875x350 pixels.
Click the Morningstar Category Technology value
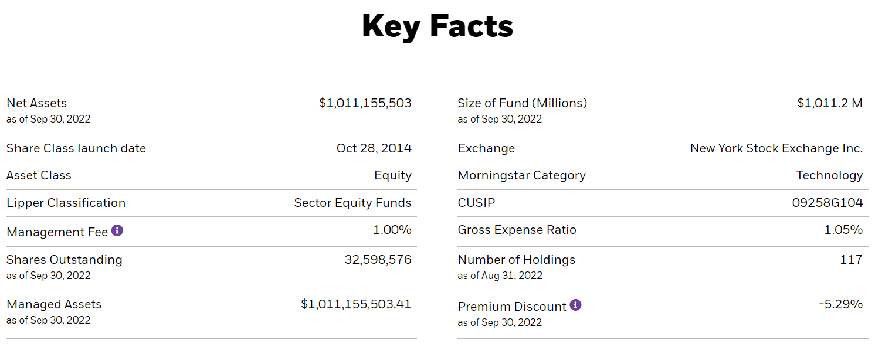[829, 175]
